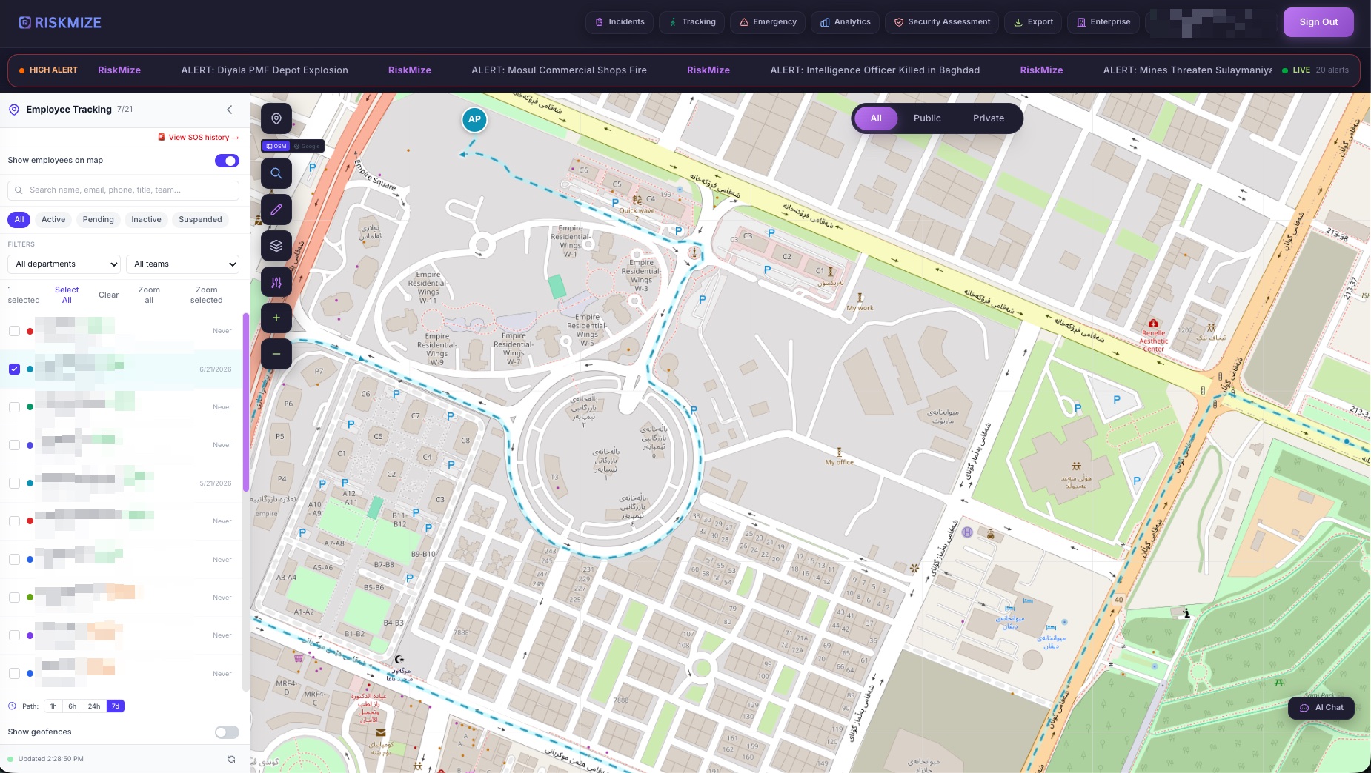Viewport: 1371px width, 773px height.
Task: Select the Private map visibility tab
Action: pyautogui.click(x=989, y=118)
